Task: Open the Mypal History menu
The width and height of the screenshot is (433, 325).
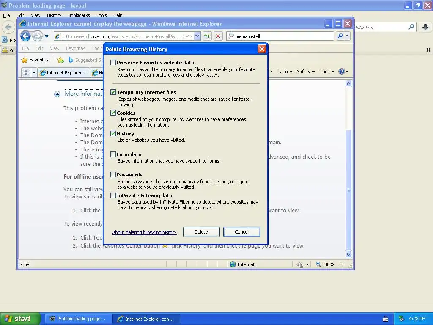Action: tap(54, 15)
